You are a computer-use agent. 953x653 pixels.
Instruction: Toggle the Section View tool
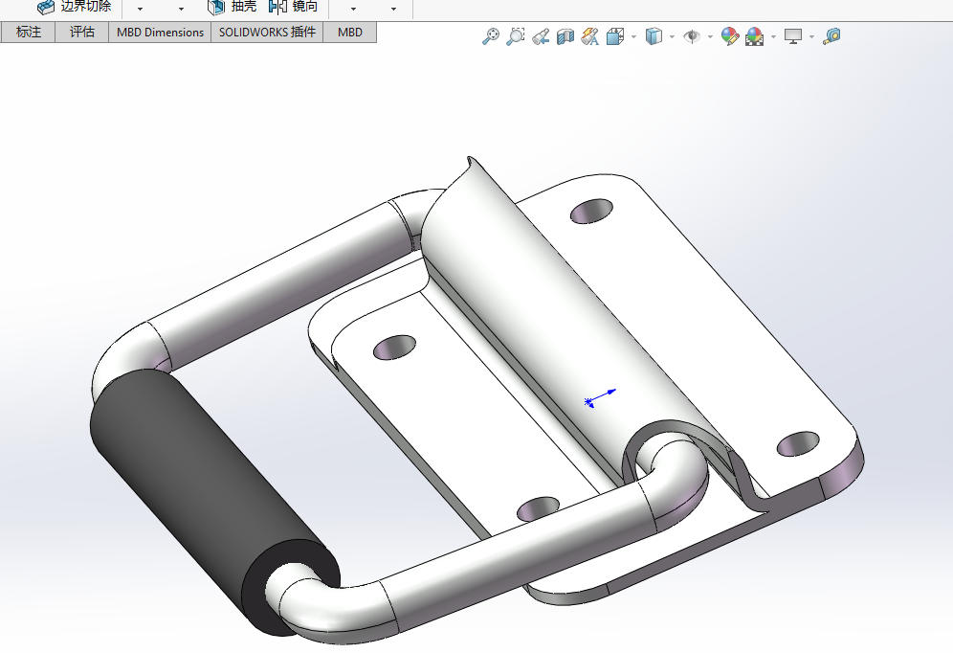pos(565,36)
